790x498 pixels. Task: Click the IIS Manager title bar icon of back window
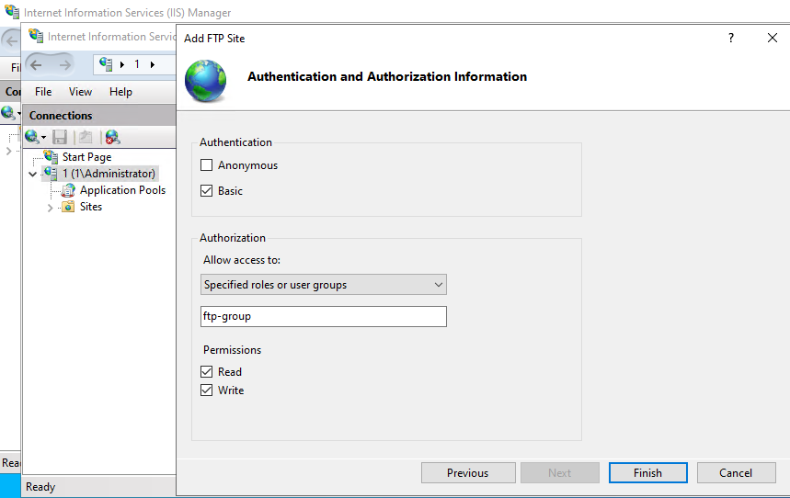tap(12, 11)
